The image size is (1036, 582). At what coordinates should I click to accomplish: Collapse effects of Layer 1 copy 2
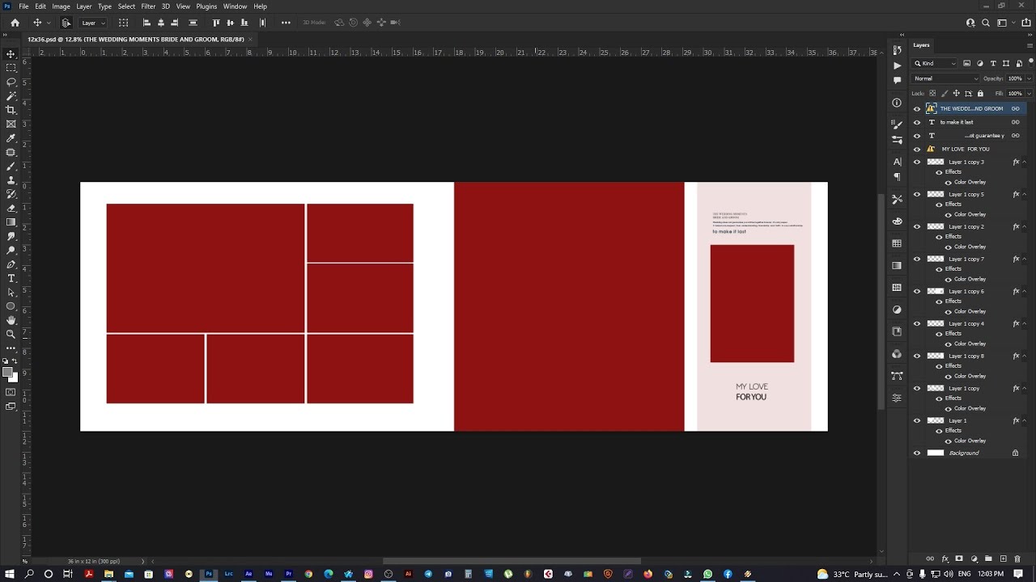[x=1025, y=226]
